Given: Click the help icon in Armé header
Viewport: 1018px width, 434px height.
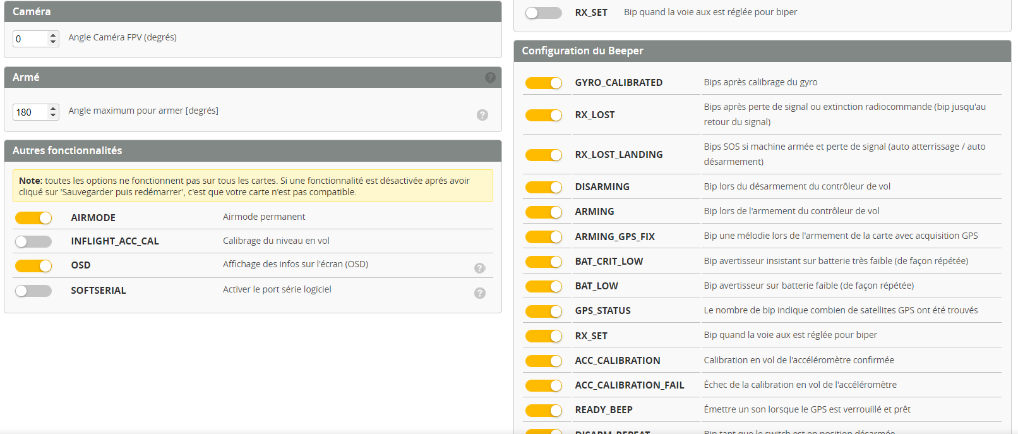Looking at the screenshot, I should [490, 78].
